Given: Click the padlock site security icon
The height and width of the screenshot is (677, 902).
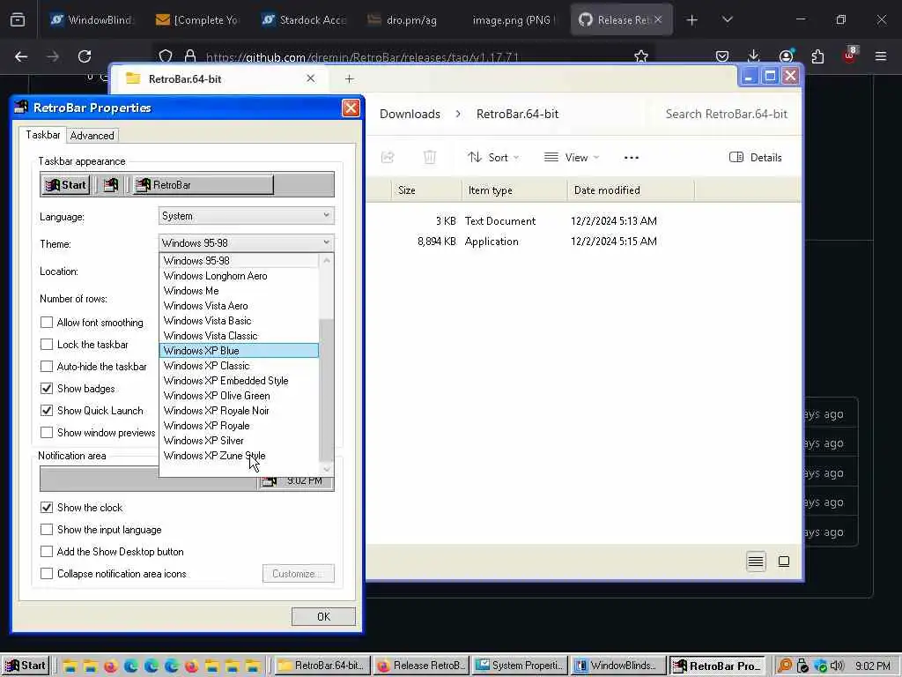Looking at the screenshot, I should tap(190, 56).
